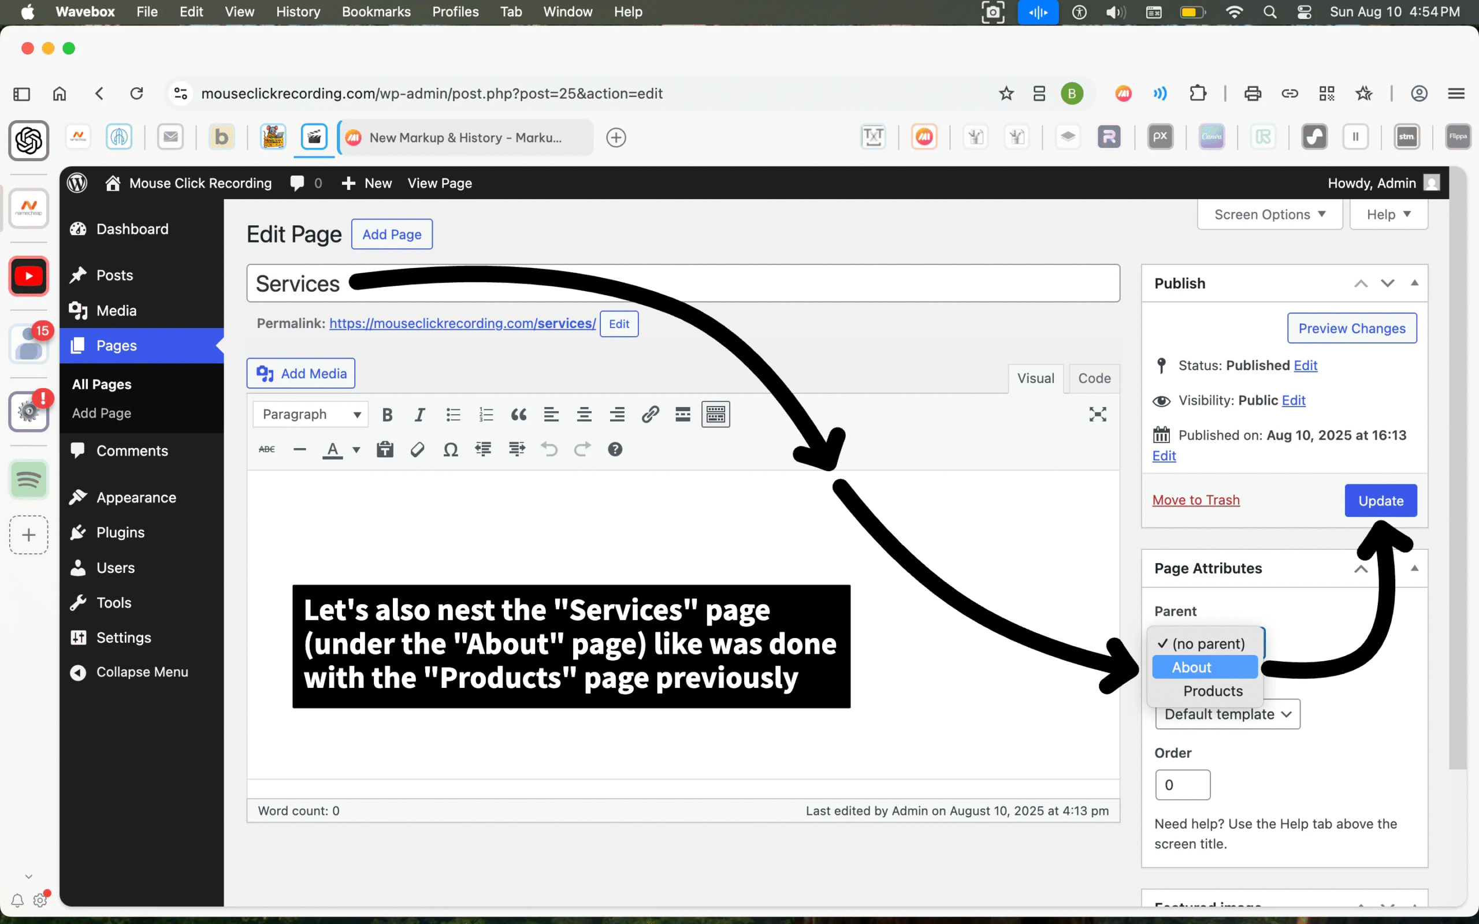Enter distraction-free fullscreen editor mode
1479x924 pixels.
pos(1097,415)
